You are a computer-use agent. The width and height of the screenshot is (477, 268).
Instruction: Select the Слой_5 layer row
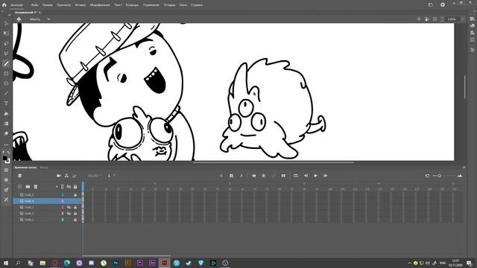[47, 195]
